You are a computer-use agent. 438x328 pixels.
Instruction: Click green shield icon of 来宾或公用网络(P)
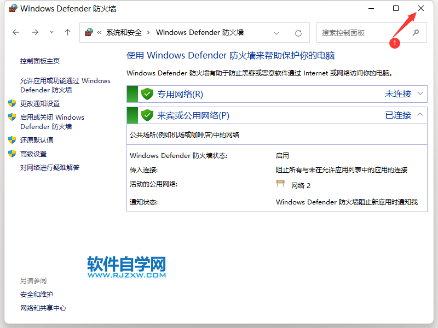tap(147, 115)
